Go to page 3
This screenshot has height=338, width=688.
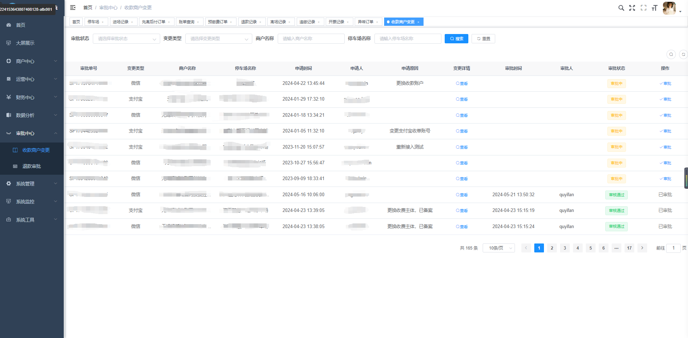point(565,248)
